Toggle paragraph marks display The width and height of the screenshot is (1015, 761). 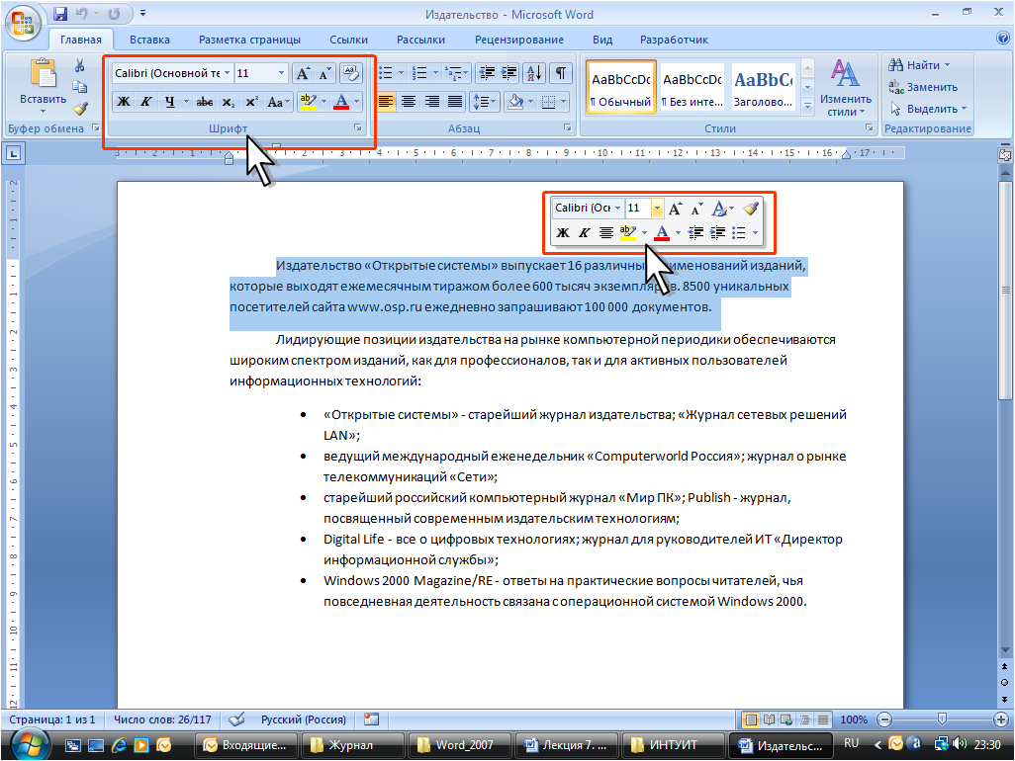click(x=561, y=73)
